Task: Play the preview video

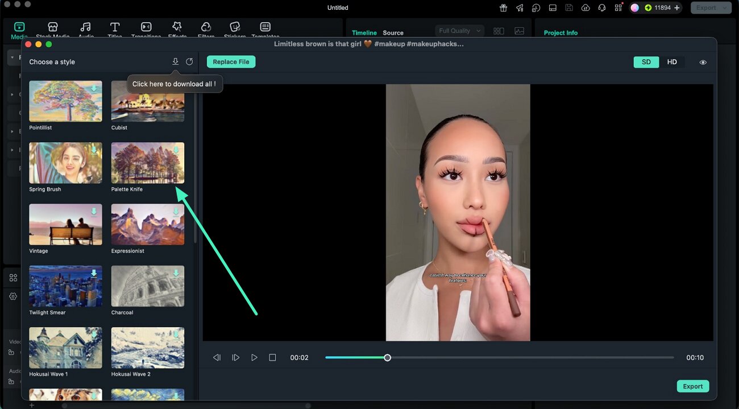Action: 254,358
